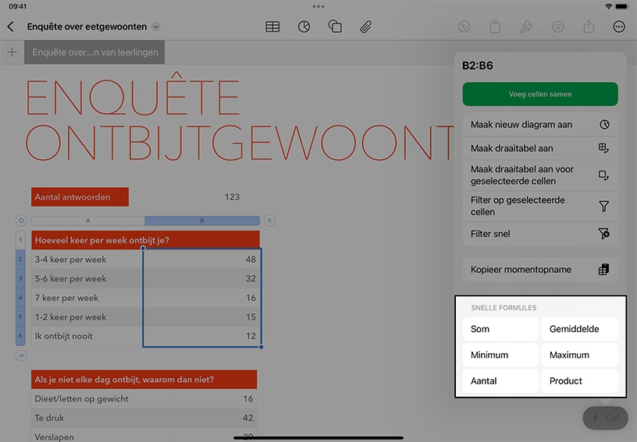The height and width of the screenshot is (442, 637).
Task: Tap the share icon
Action: [x=589, y=27]
